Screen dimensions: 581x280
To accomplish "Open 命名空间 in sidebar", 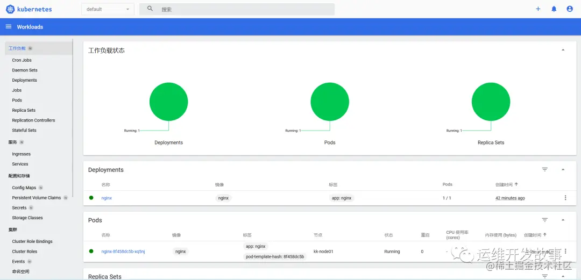I will (20, 271).
